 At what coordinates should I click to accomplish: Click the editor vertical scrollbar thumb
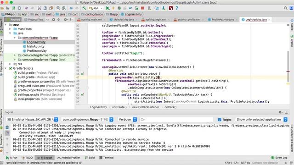click(x=288, y=66)
